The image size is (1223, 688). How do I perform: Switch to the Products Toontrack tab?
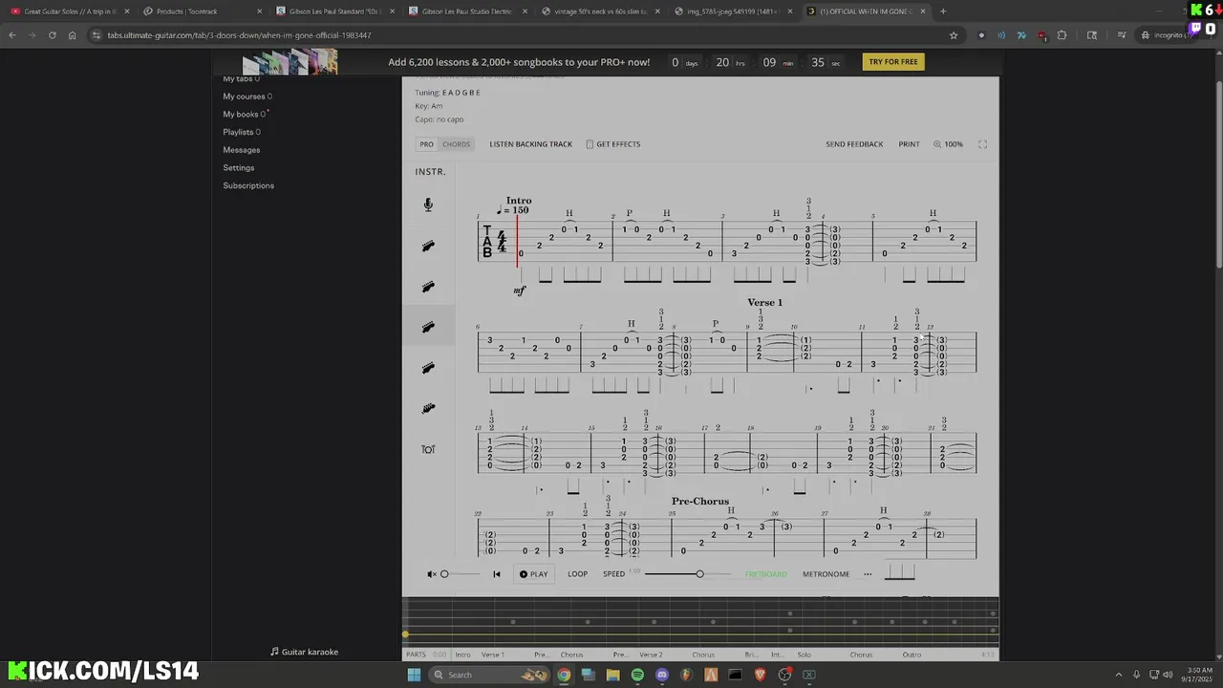point(201,11)
